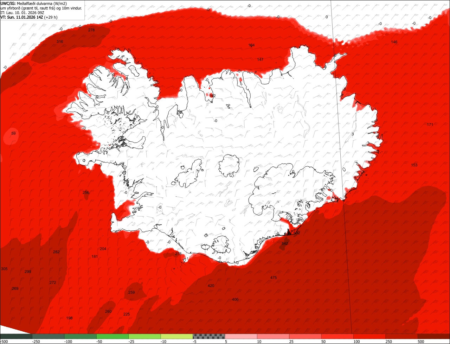The image size is (450, 344).
Task: Click the value 3 over eastern Iceland
Action: pos(353,134)
